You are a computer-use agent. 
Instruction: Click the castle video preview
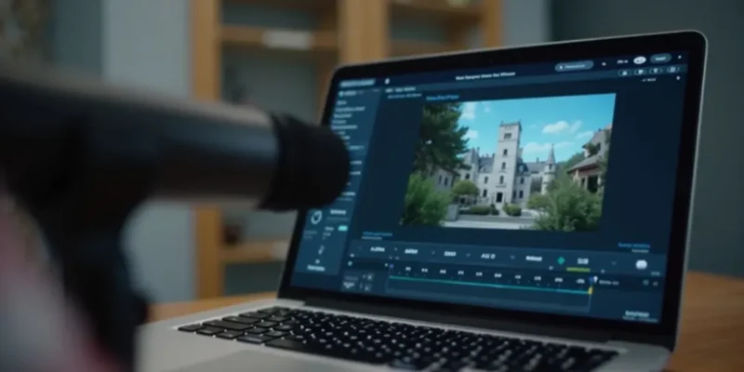508,162
